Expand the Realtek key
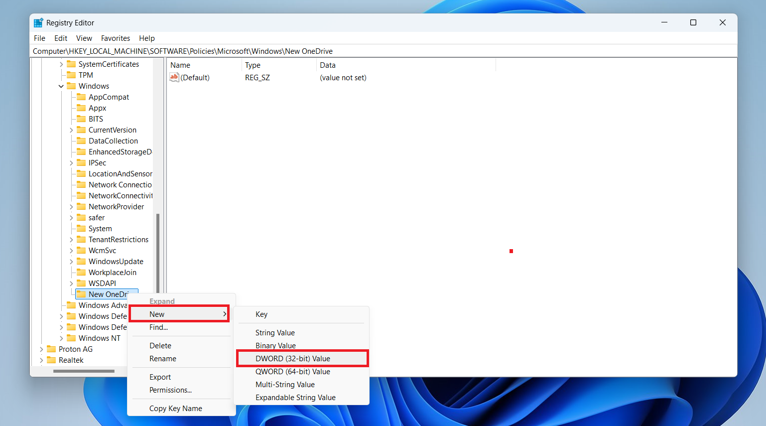Viewport: 766px width, 426px height. (x=41, y=360)
